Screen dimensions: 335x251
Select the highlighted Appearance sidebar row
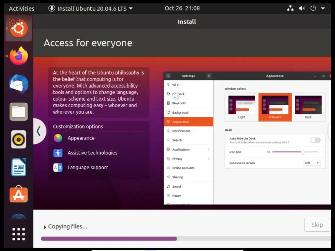point(189,122)
